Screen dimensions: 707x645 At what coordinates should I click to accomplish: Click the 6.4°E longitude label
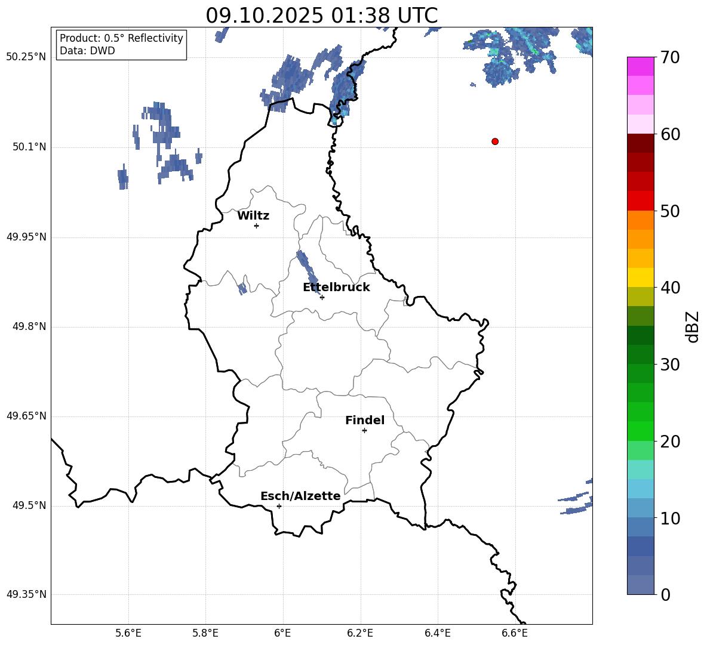(x=437, y=633)
